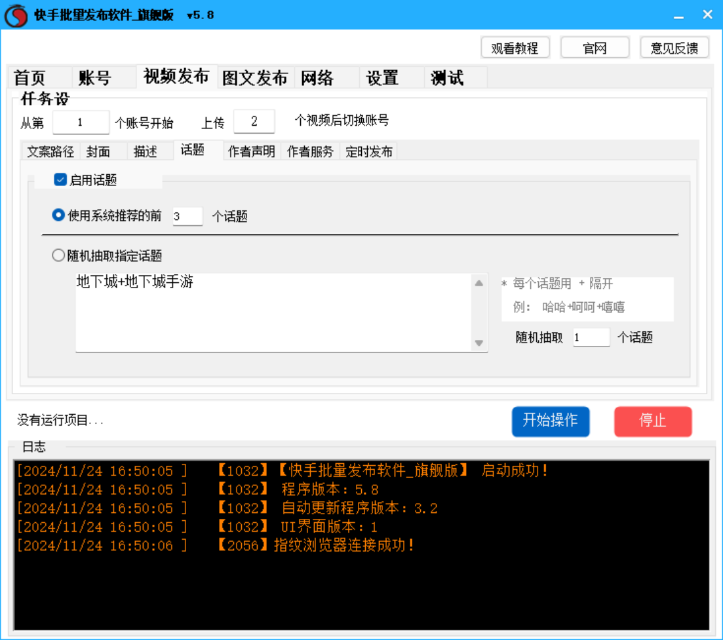Image resolution: width=723 pixels, height=640 pixels.
Task: Click the 没有运行项目 status text
Action: tap(60, 420)
